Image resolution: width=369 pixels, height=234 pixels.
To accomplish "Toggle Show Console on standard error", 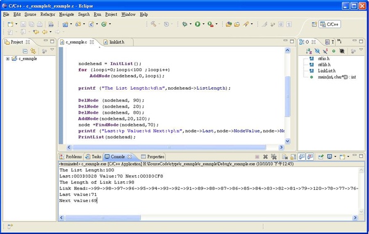I will [x=310, y=157].
